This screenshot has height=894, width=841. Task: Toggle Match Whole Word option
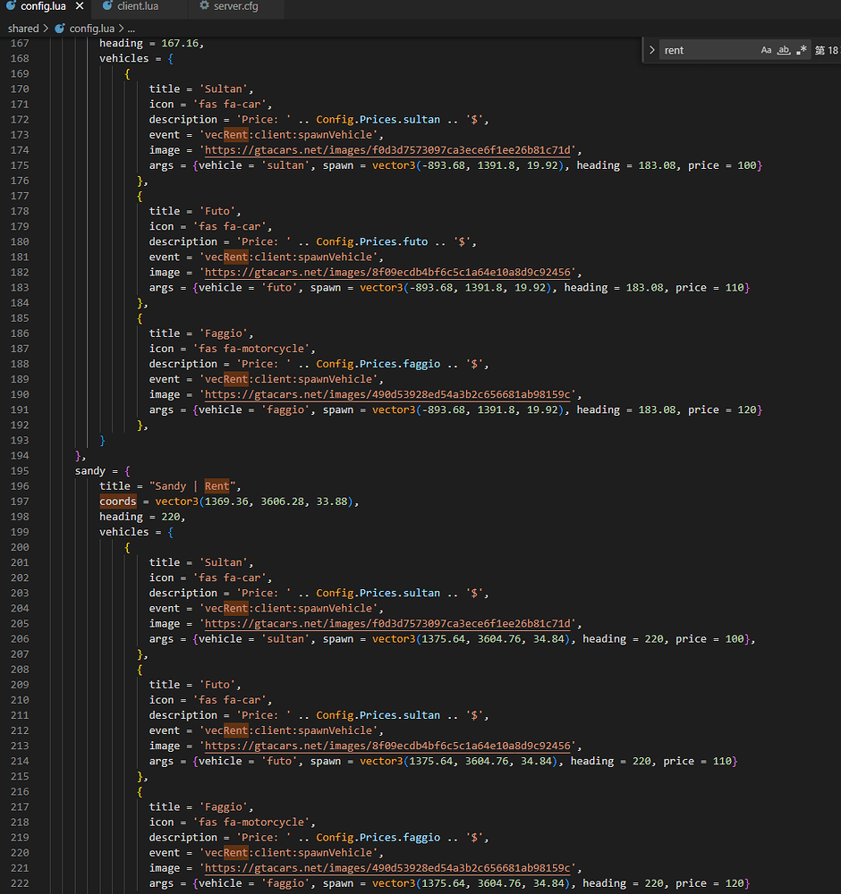(784, 50)
